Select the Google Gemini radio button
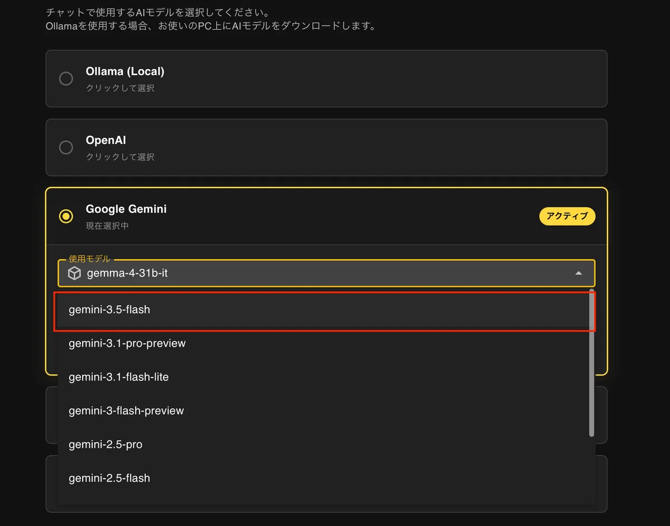Viewport: 670px width, 526px height. pyautogui.click(x=66, y=216)
